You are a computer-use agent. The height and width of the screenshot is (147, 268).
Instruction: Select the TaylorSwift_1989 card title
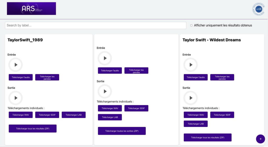point(25,40)
